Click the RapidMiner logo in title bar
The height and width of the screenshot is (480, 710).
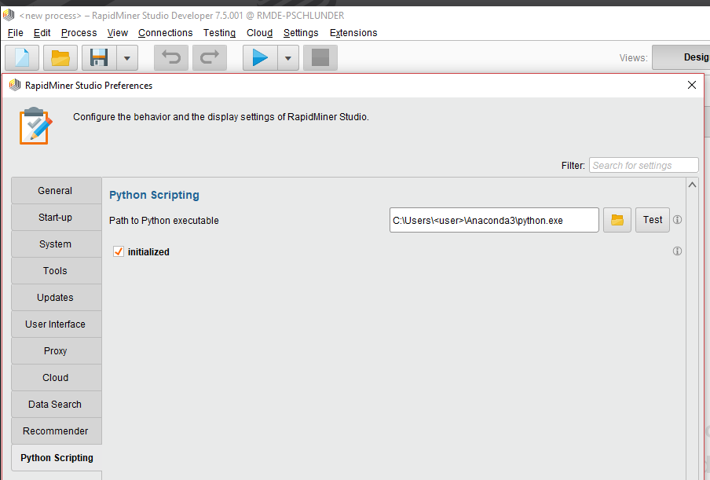pos(9,16)
